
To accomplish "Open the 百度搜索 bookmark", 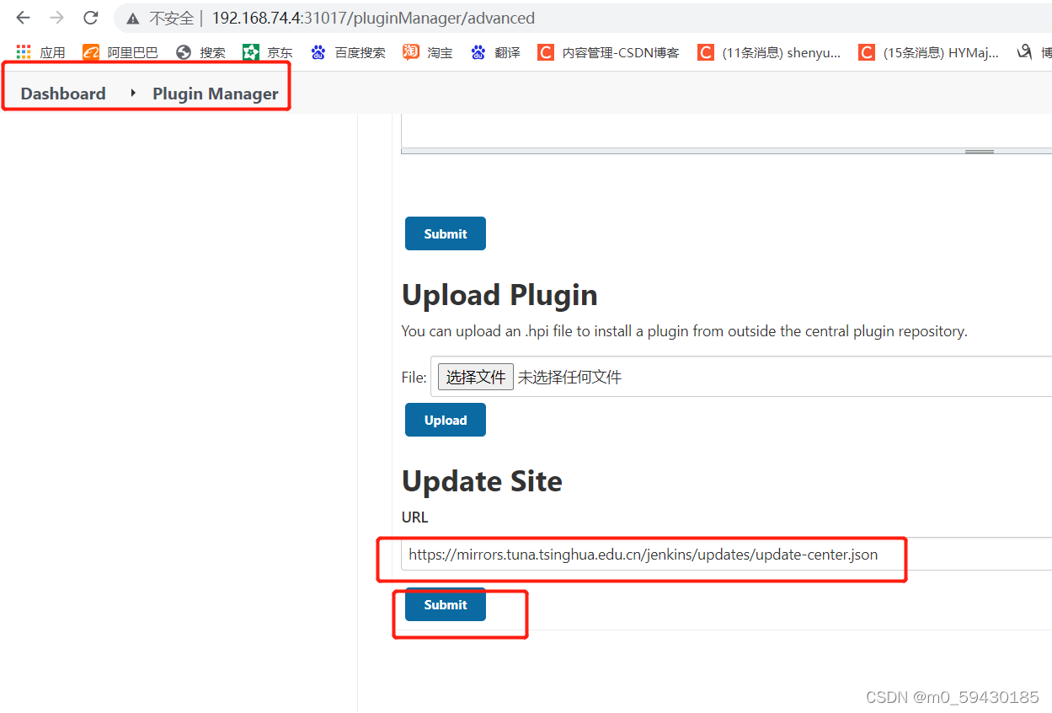I will (348, 52).
